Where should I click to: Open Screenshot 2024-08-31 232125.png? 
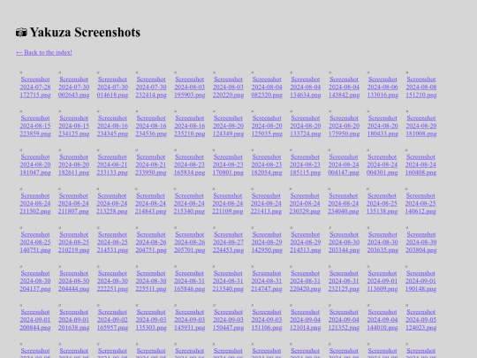[x=344, y=281]
